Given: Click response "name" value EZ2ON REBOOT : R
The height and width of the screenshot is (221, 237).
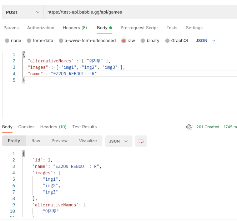Looking at the screenshot, I should point(76,166).
